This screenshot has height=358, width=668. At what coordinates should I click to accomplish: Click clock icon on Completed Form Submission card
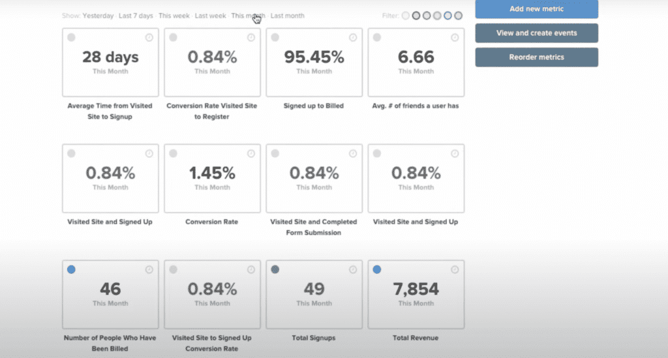pos(353,154)
